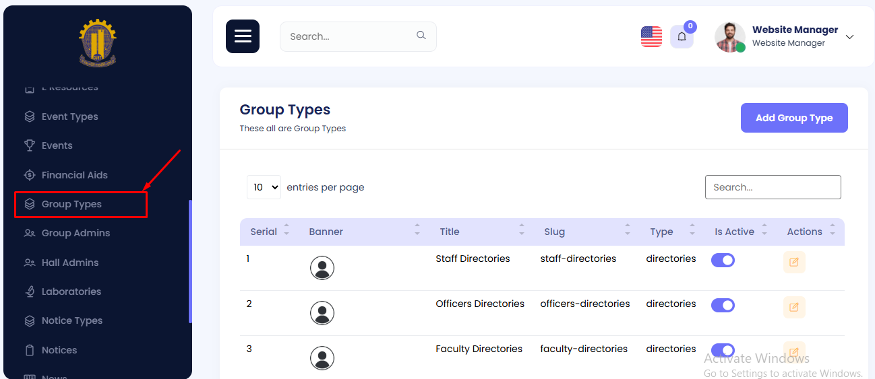Viewport: 875px width, 379px height.
Task: Go to Notice Types in sidebar
Action: coord(72,320)
